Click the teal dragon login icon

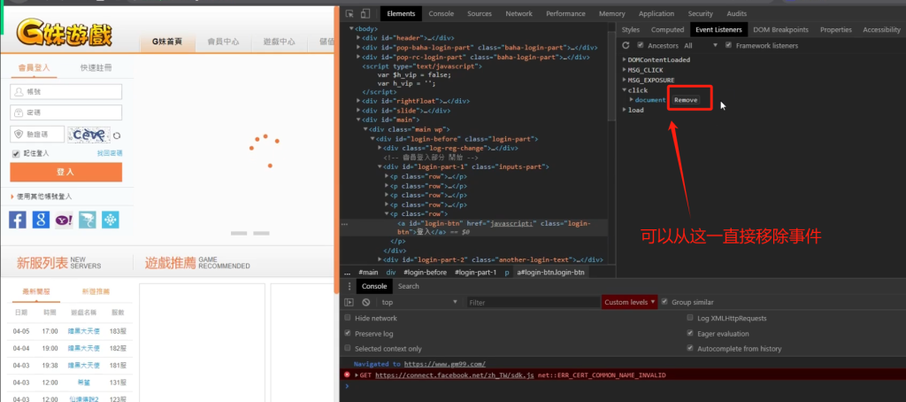tap(88, 220)
